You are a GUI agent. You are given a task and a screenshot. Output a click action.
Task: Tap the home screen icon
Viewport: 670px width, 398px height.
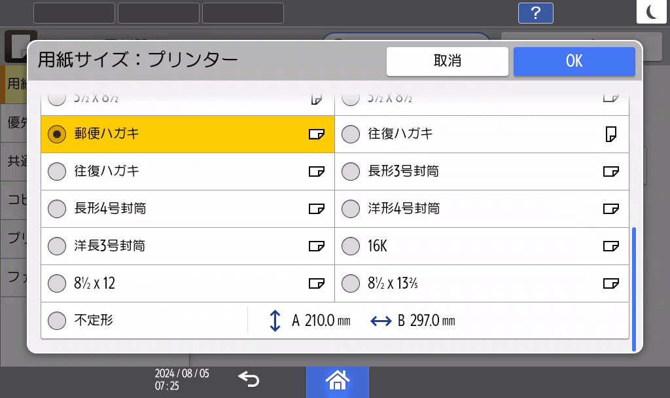coord(337,380)
